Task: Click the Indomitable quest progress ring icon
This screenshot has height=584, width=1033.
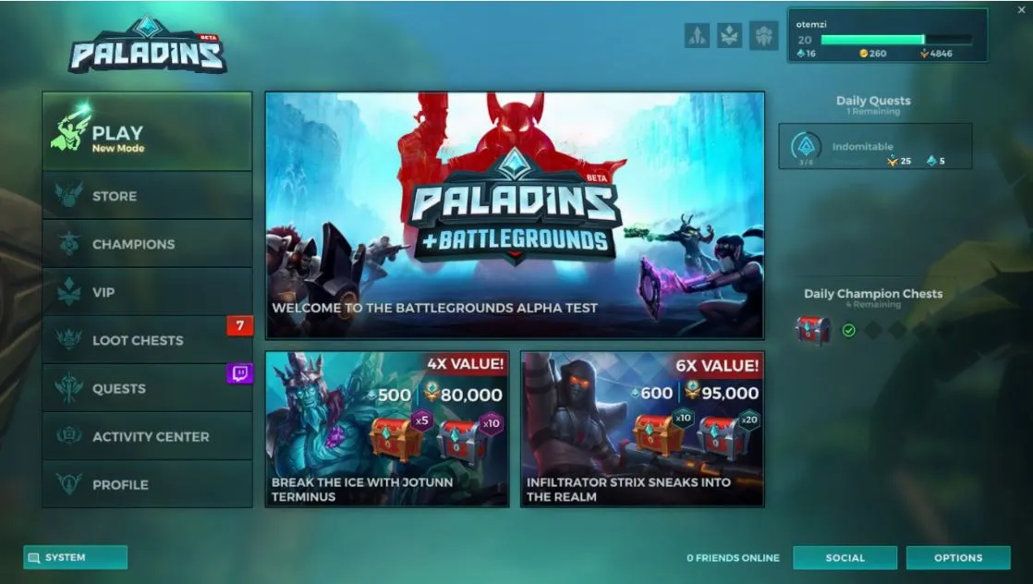Action: (x=806, y=146)
